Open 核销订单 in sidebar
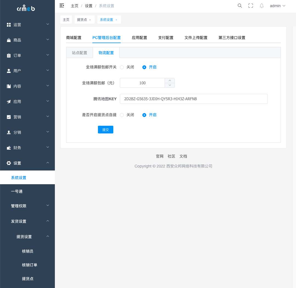Screen dimensions: 296x288 tap(27, 265)
